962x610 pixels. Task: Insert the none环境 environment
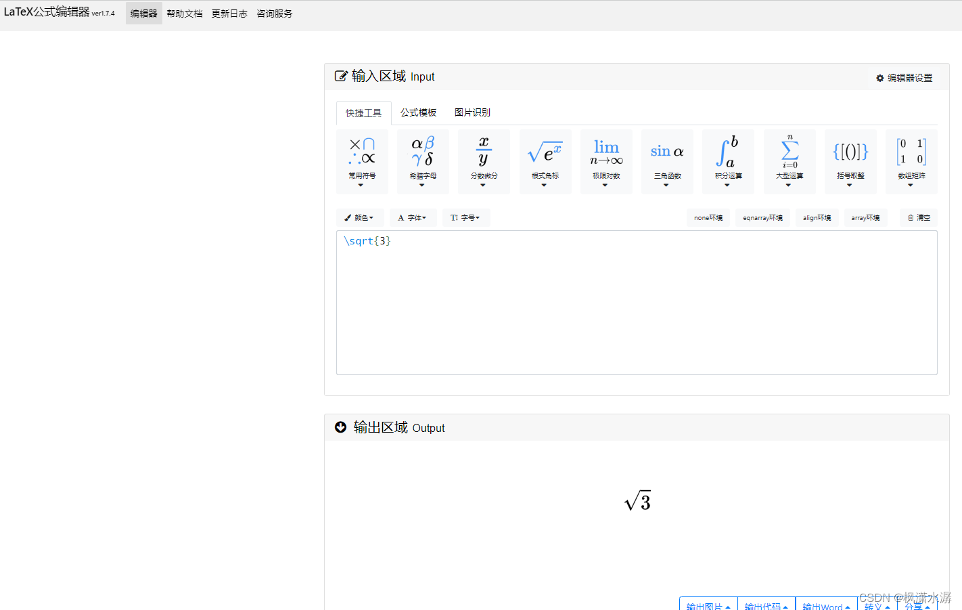[708, 217]
